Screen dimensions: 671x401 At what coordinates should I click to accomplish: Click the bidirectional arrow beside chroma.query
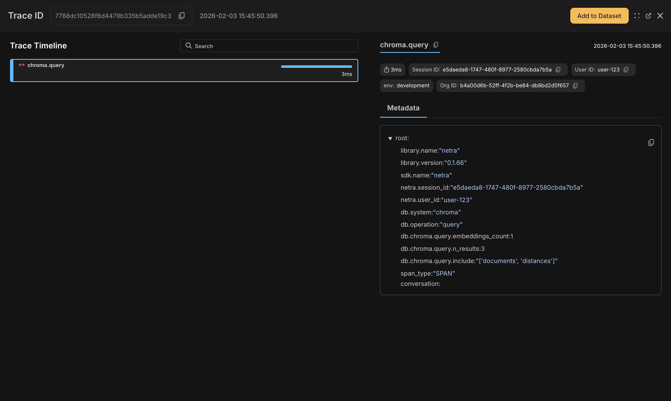pyautogui.click(x=21, y=65)
